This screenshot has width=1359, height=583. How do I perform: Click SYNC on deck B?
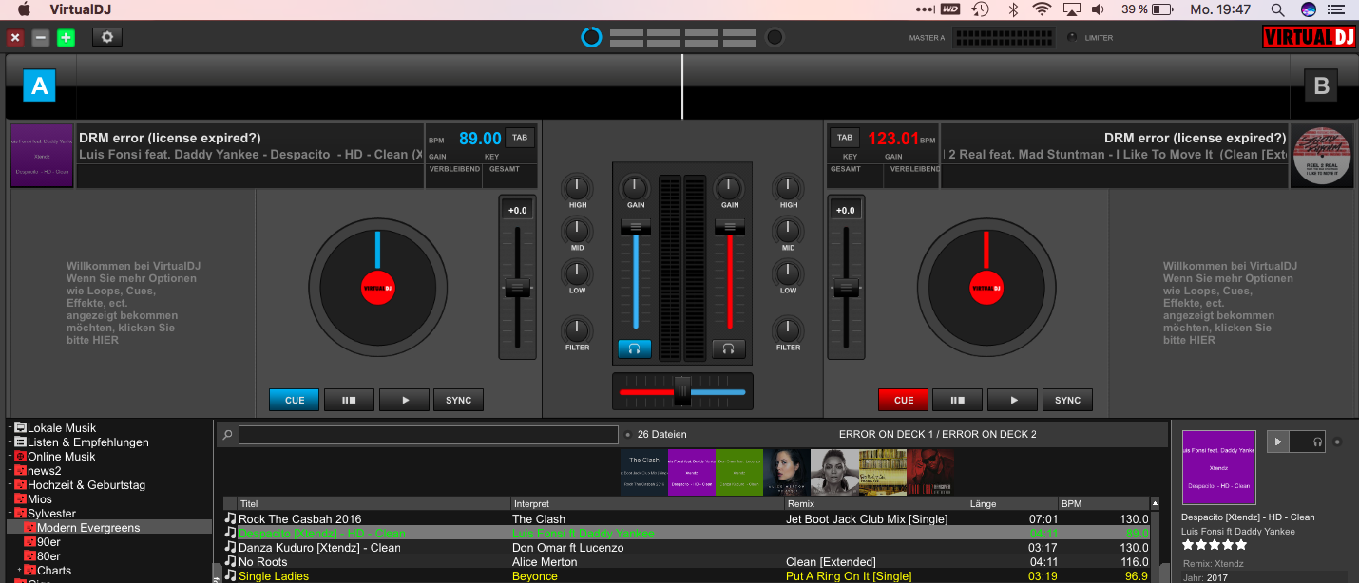1068,400
